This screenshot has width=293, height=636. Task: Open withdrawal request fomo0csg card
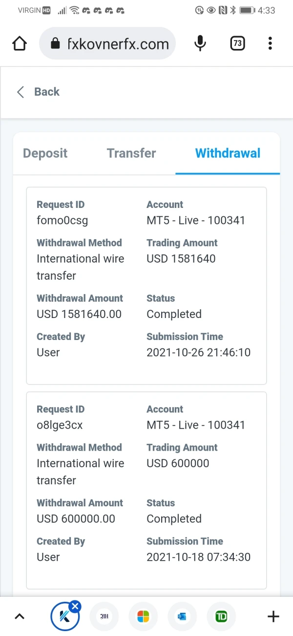(146, 286)
